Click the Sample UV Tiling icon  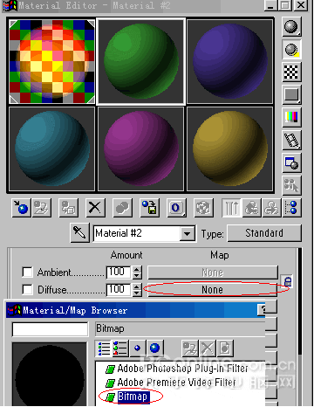(291, 94)
